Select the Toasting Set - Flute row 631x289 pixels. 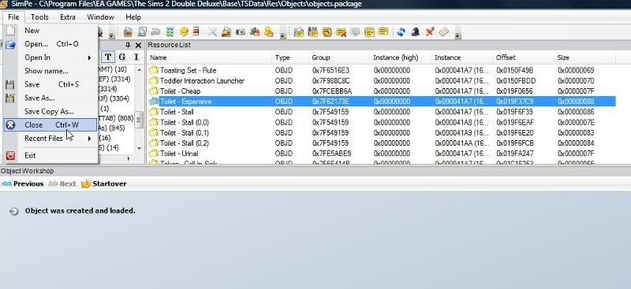pos(381,70)
